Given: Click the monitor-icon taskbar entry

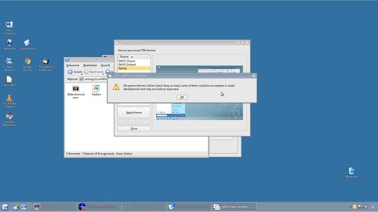Looking at the screenshot, I should [x=54, y=207].
